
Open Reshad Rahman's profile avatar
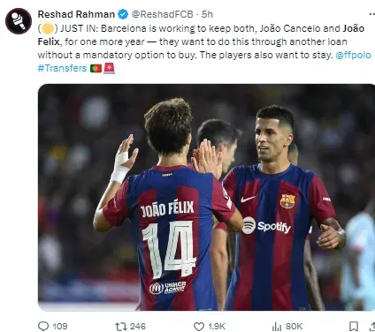pyautogui.click(x=19, y=21)
